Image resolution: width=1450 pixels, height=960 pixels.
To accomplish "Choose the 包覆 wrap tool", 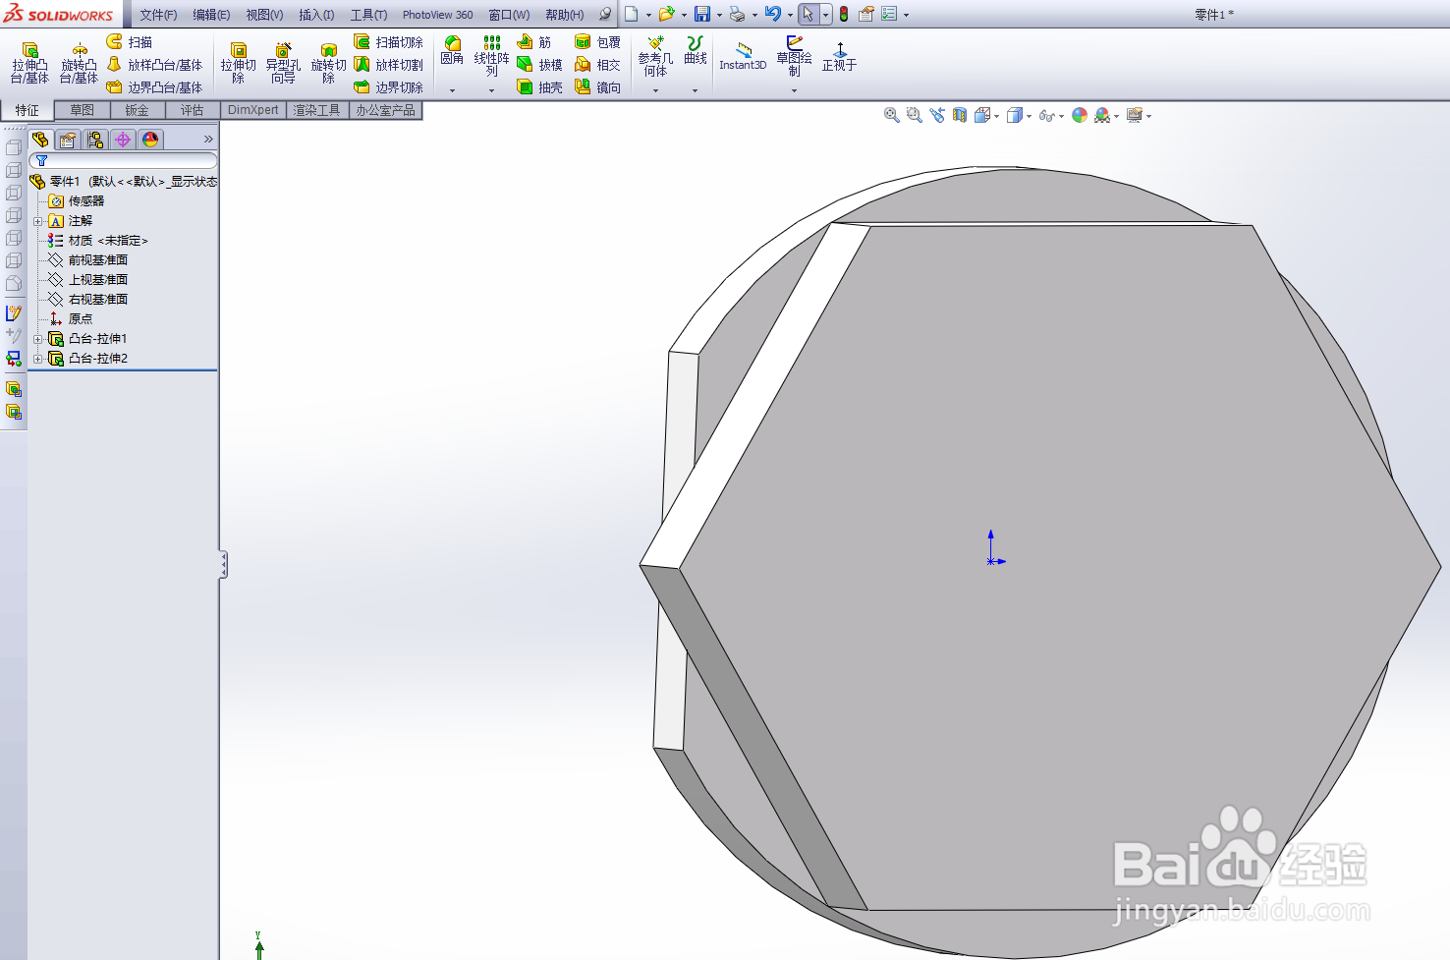I will click(597, 42).
